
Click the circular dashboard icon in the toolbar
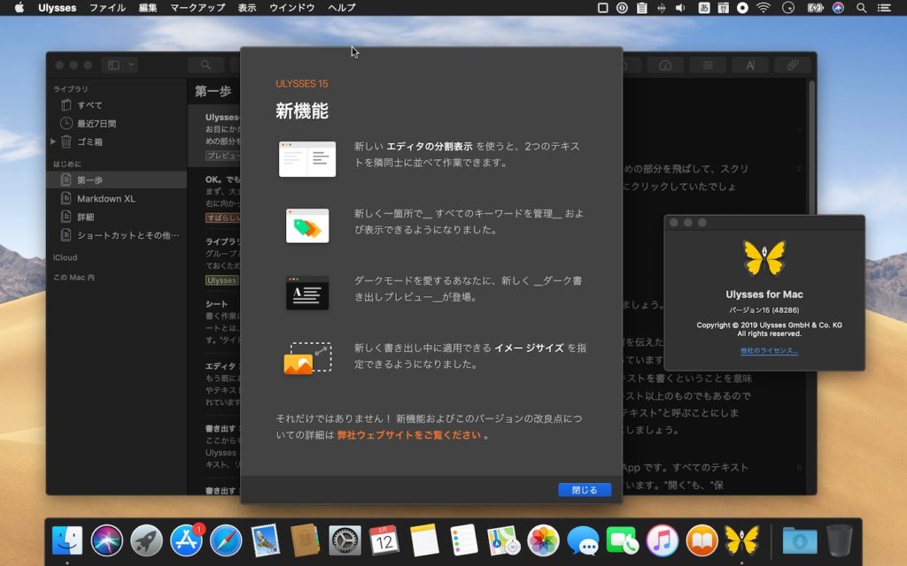(x=664, y=65)
